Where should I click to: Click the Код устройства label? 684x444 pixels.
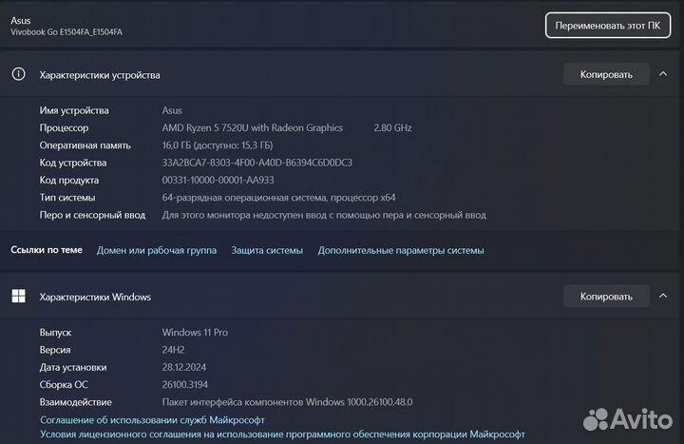click(73, 163)
